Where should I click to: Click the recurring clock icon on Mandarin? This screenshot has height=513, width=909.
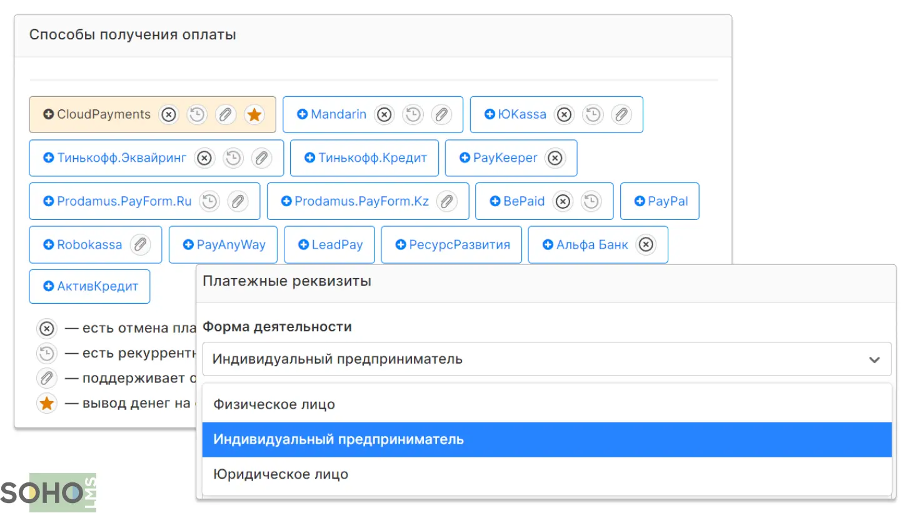point(413,114)
